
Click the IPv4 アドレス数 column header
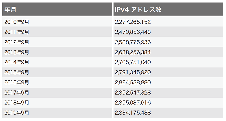(x=138, y=10)
